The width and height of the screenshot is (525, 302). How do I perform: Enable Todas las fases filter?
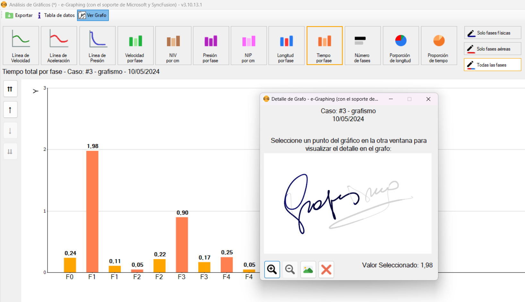pyautogui.click(x=492, y=65)
